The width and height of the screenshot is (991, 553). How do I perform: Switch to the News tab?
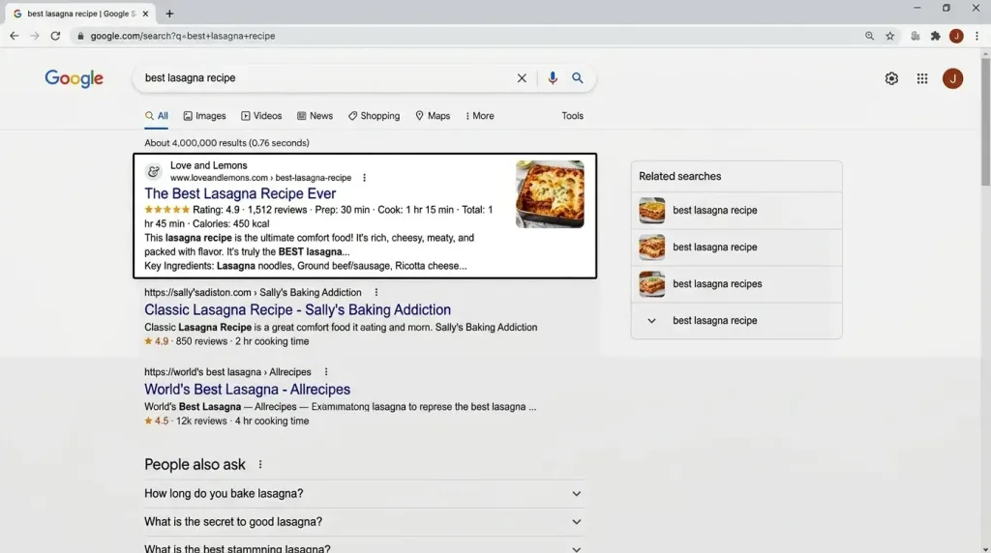[315, 116]
